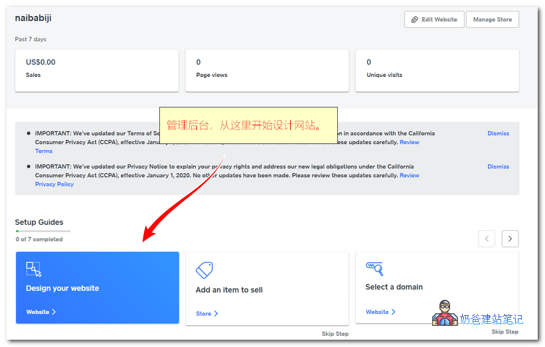Open the Unique visits stats card
The width and height of the screenshot is (545, 347).
coord(437,70)
